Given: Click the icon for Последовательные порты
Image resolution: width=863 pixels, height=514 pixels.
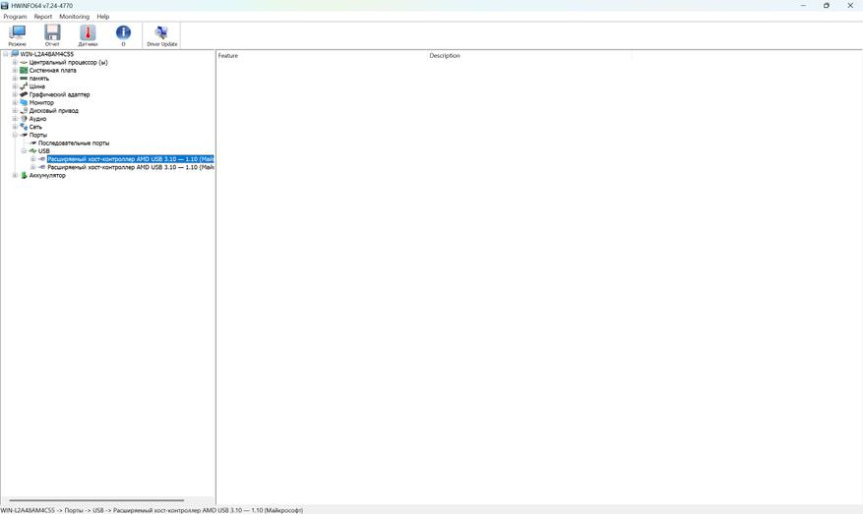Looking at the screenshot, I should (33, 143).
